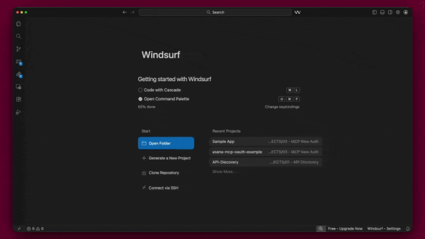425x239 pixels.
Task: Go forward with the right arrow
Action: [x=133, y=12]
